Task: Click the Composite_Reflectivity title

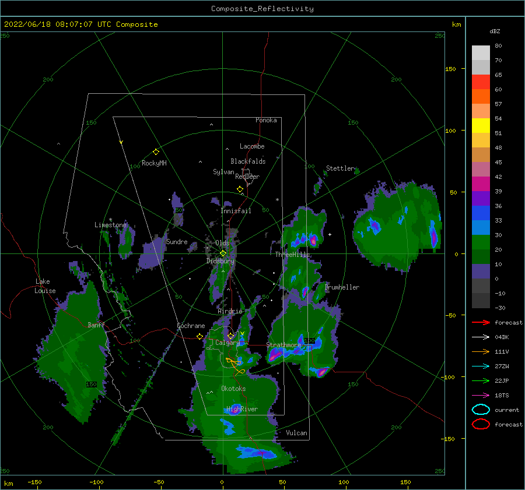Action: [262, 9]
